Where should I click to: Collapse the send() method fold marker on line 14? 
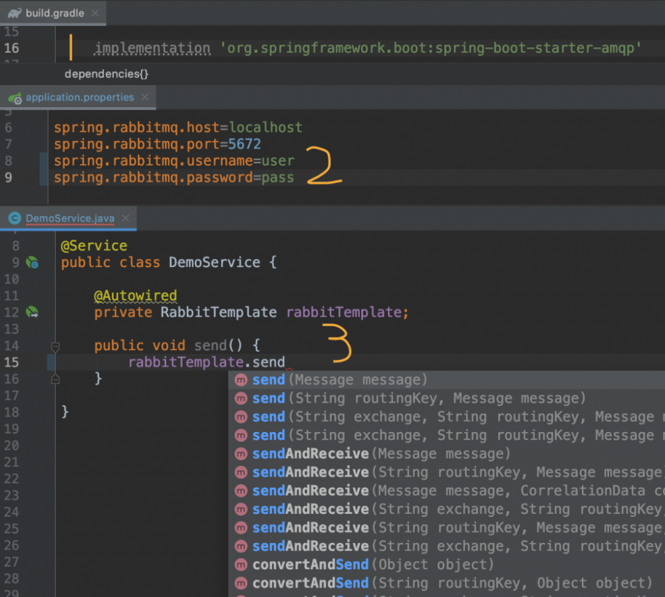click(55, 347)
